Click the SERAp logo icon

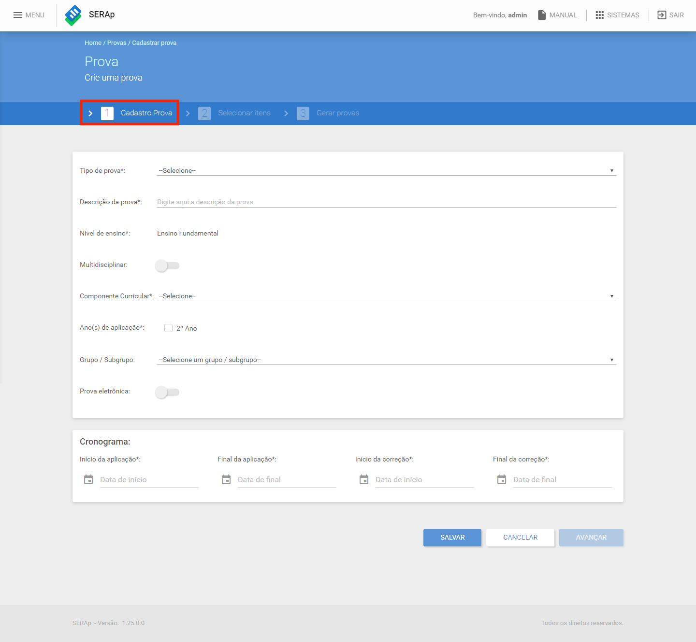(73, 15)
